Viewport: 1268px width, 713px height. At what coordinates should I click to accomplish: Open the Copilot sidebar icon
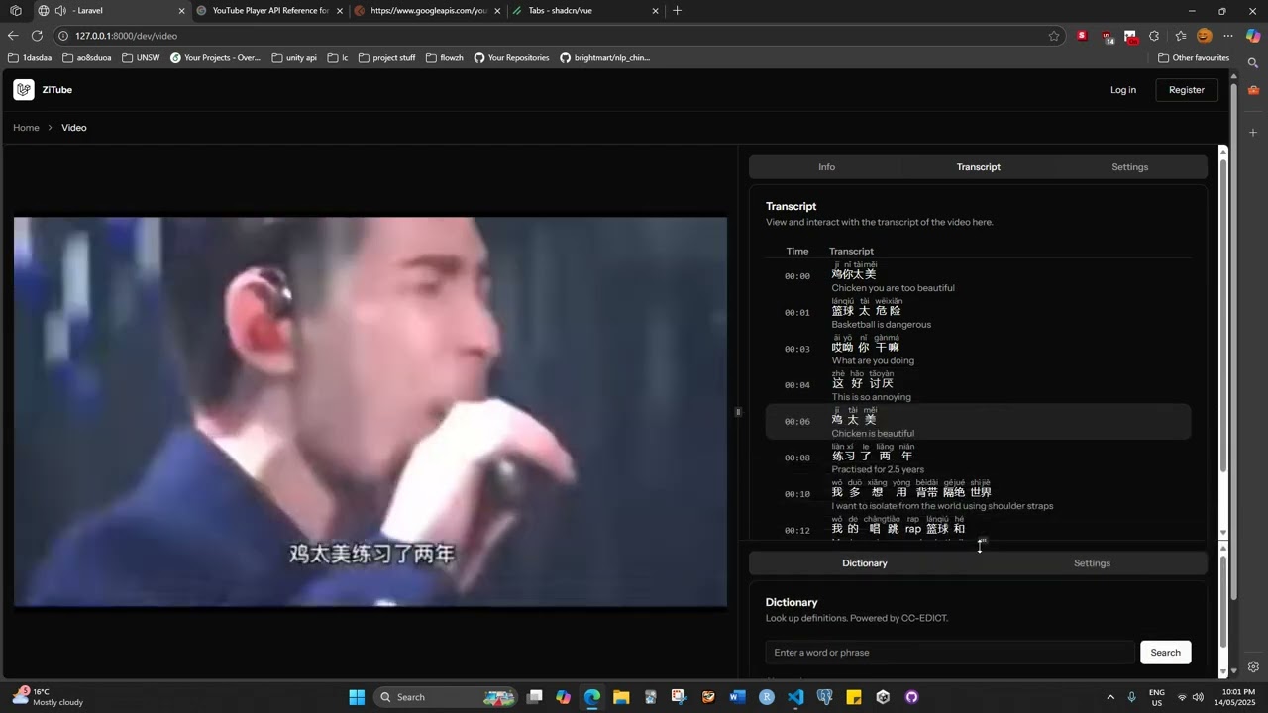coord(1253,36)
